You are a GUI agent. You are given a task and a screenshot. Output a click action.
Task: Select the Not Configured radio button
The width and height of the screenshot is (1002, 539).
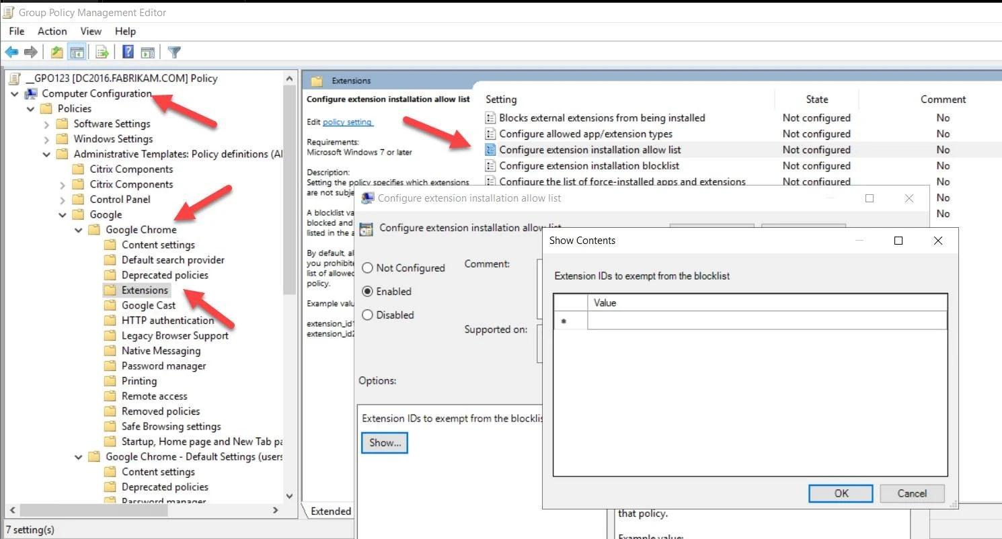(x=368, y=268)
